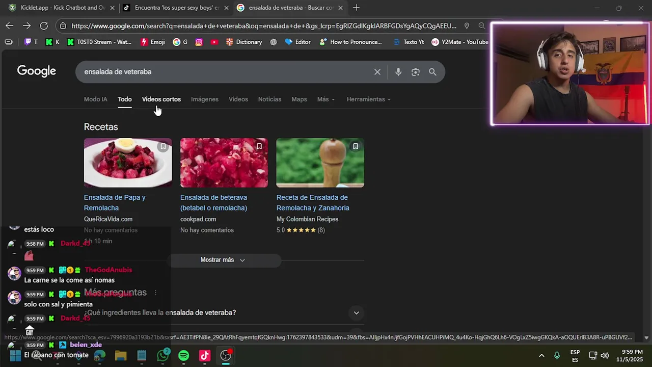Open the Herramientas dropdown
The height and width of the screenshot is (367, 652).
(368, 99)
